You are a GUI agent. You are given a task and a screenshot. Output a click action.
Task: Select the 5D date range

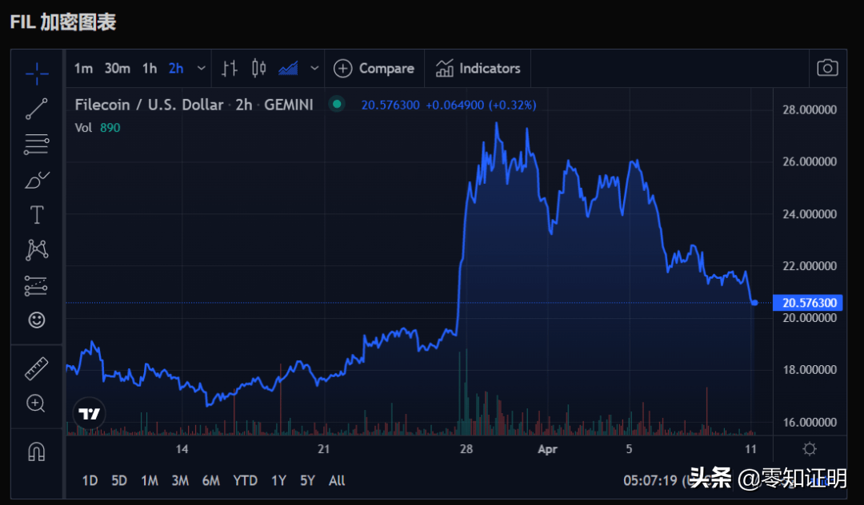tap(119, 481)
